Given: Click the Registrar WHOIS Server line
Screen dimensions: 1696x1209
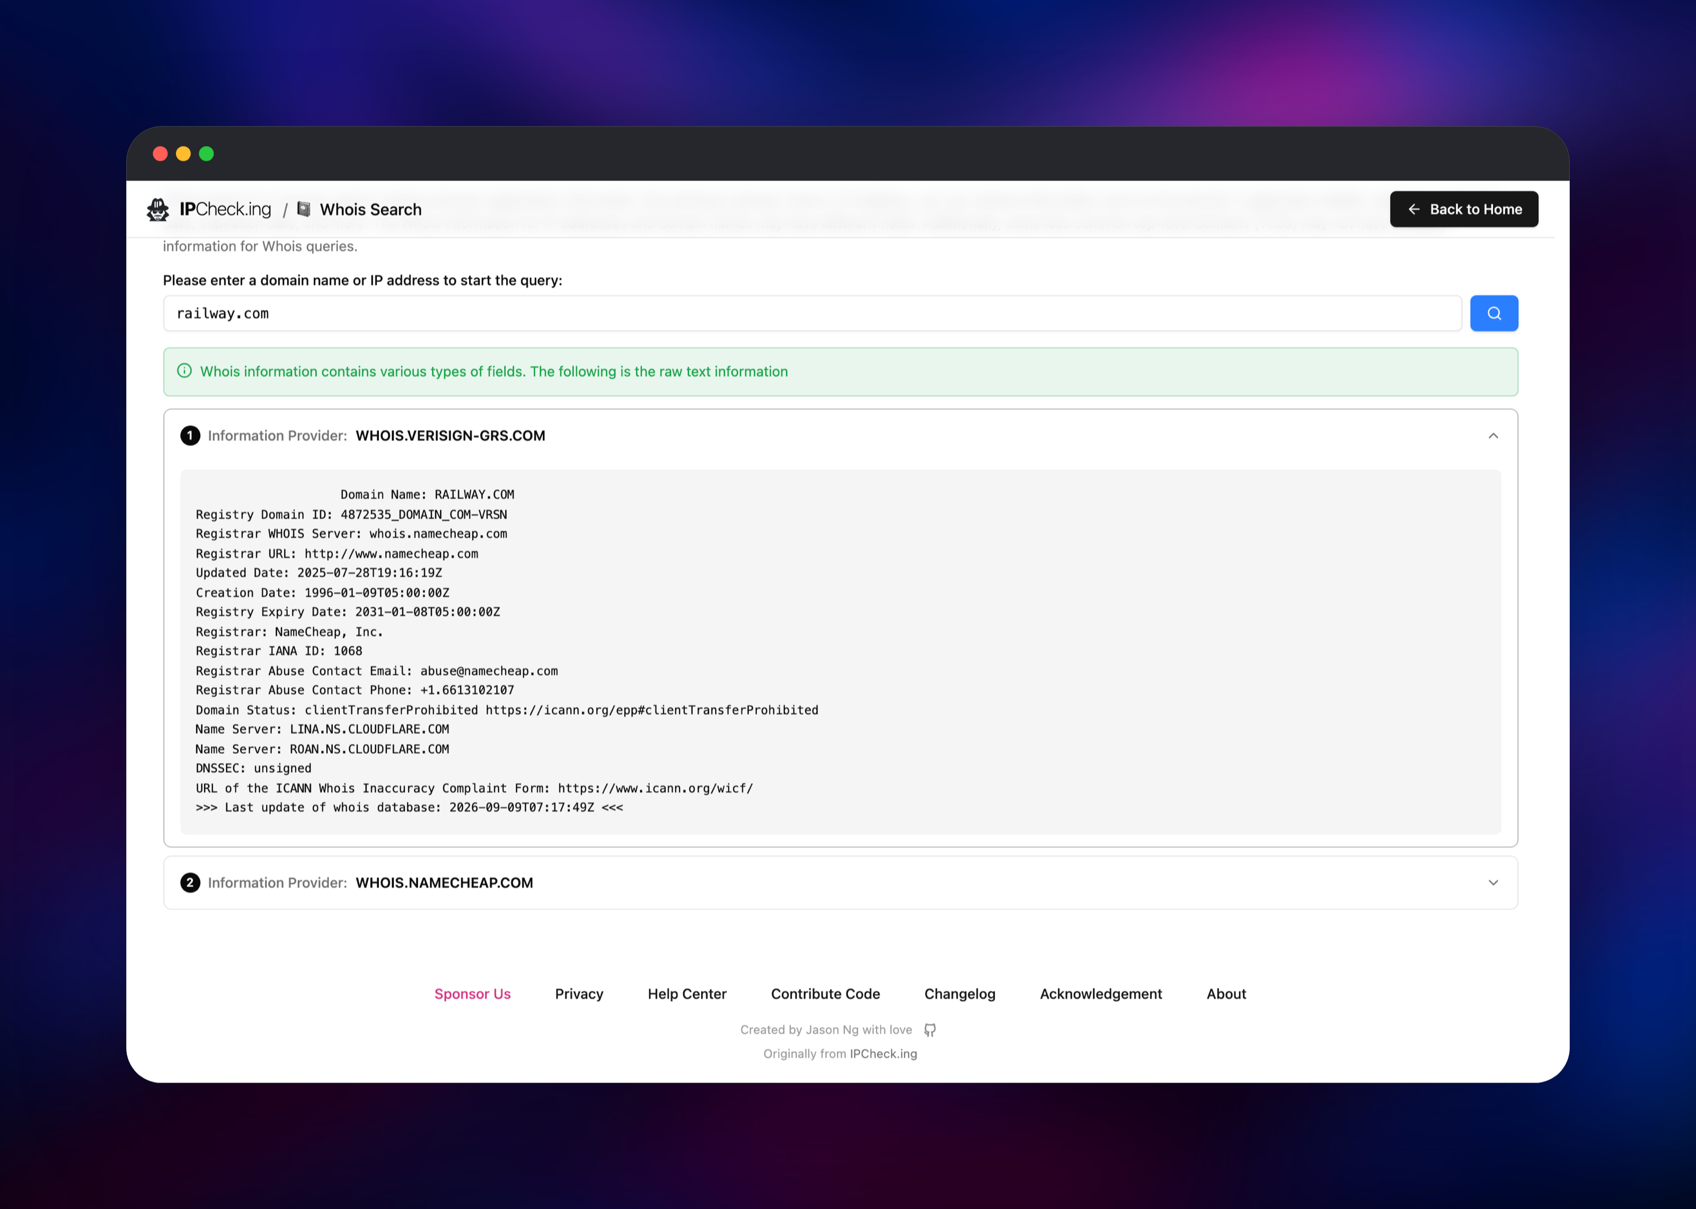Looking at the screenshot, I should pyautogui.click(x=351, y=534).
